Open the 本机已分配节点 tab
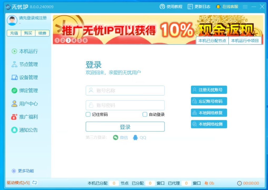This screenshot has height=190, width=268. [x=212, y=41]
